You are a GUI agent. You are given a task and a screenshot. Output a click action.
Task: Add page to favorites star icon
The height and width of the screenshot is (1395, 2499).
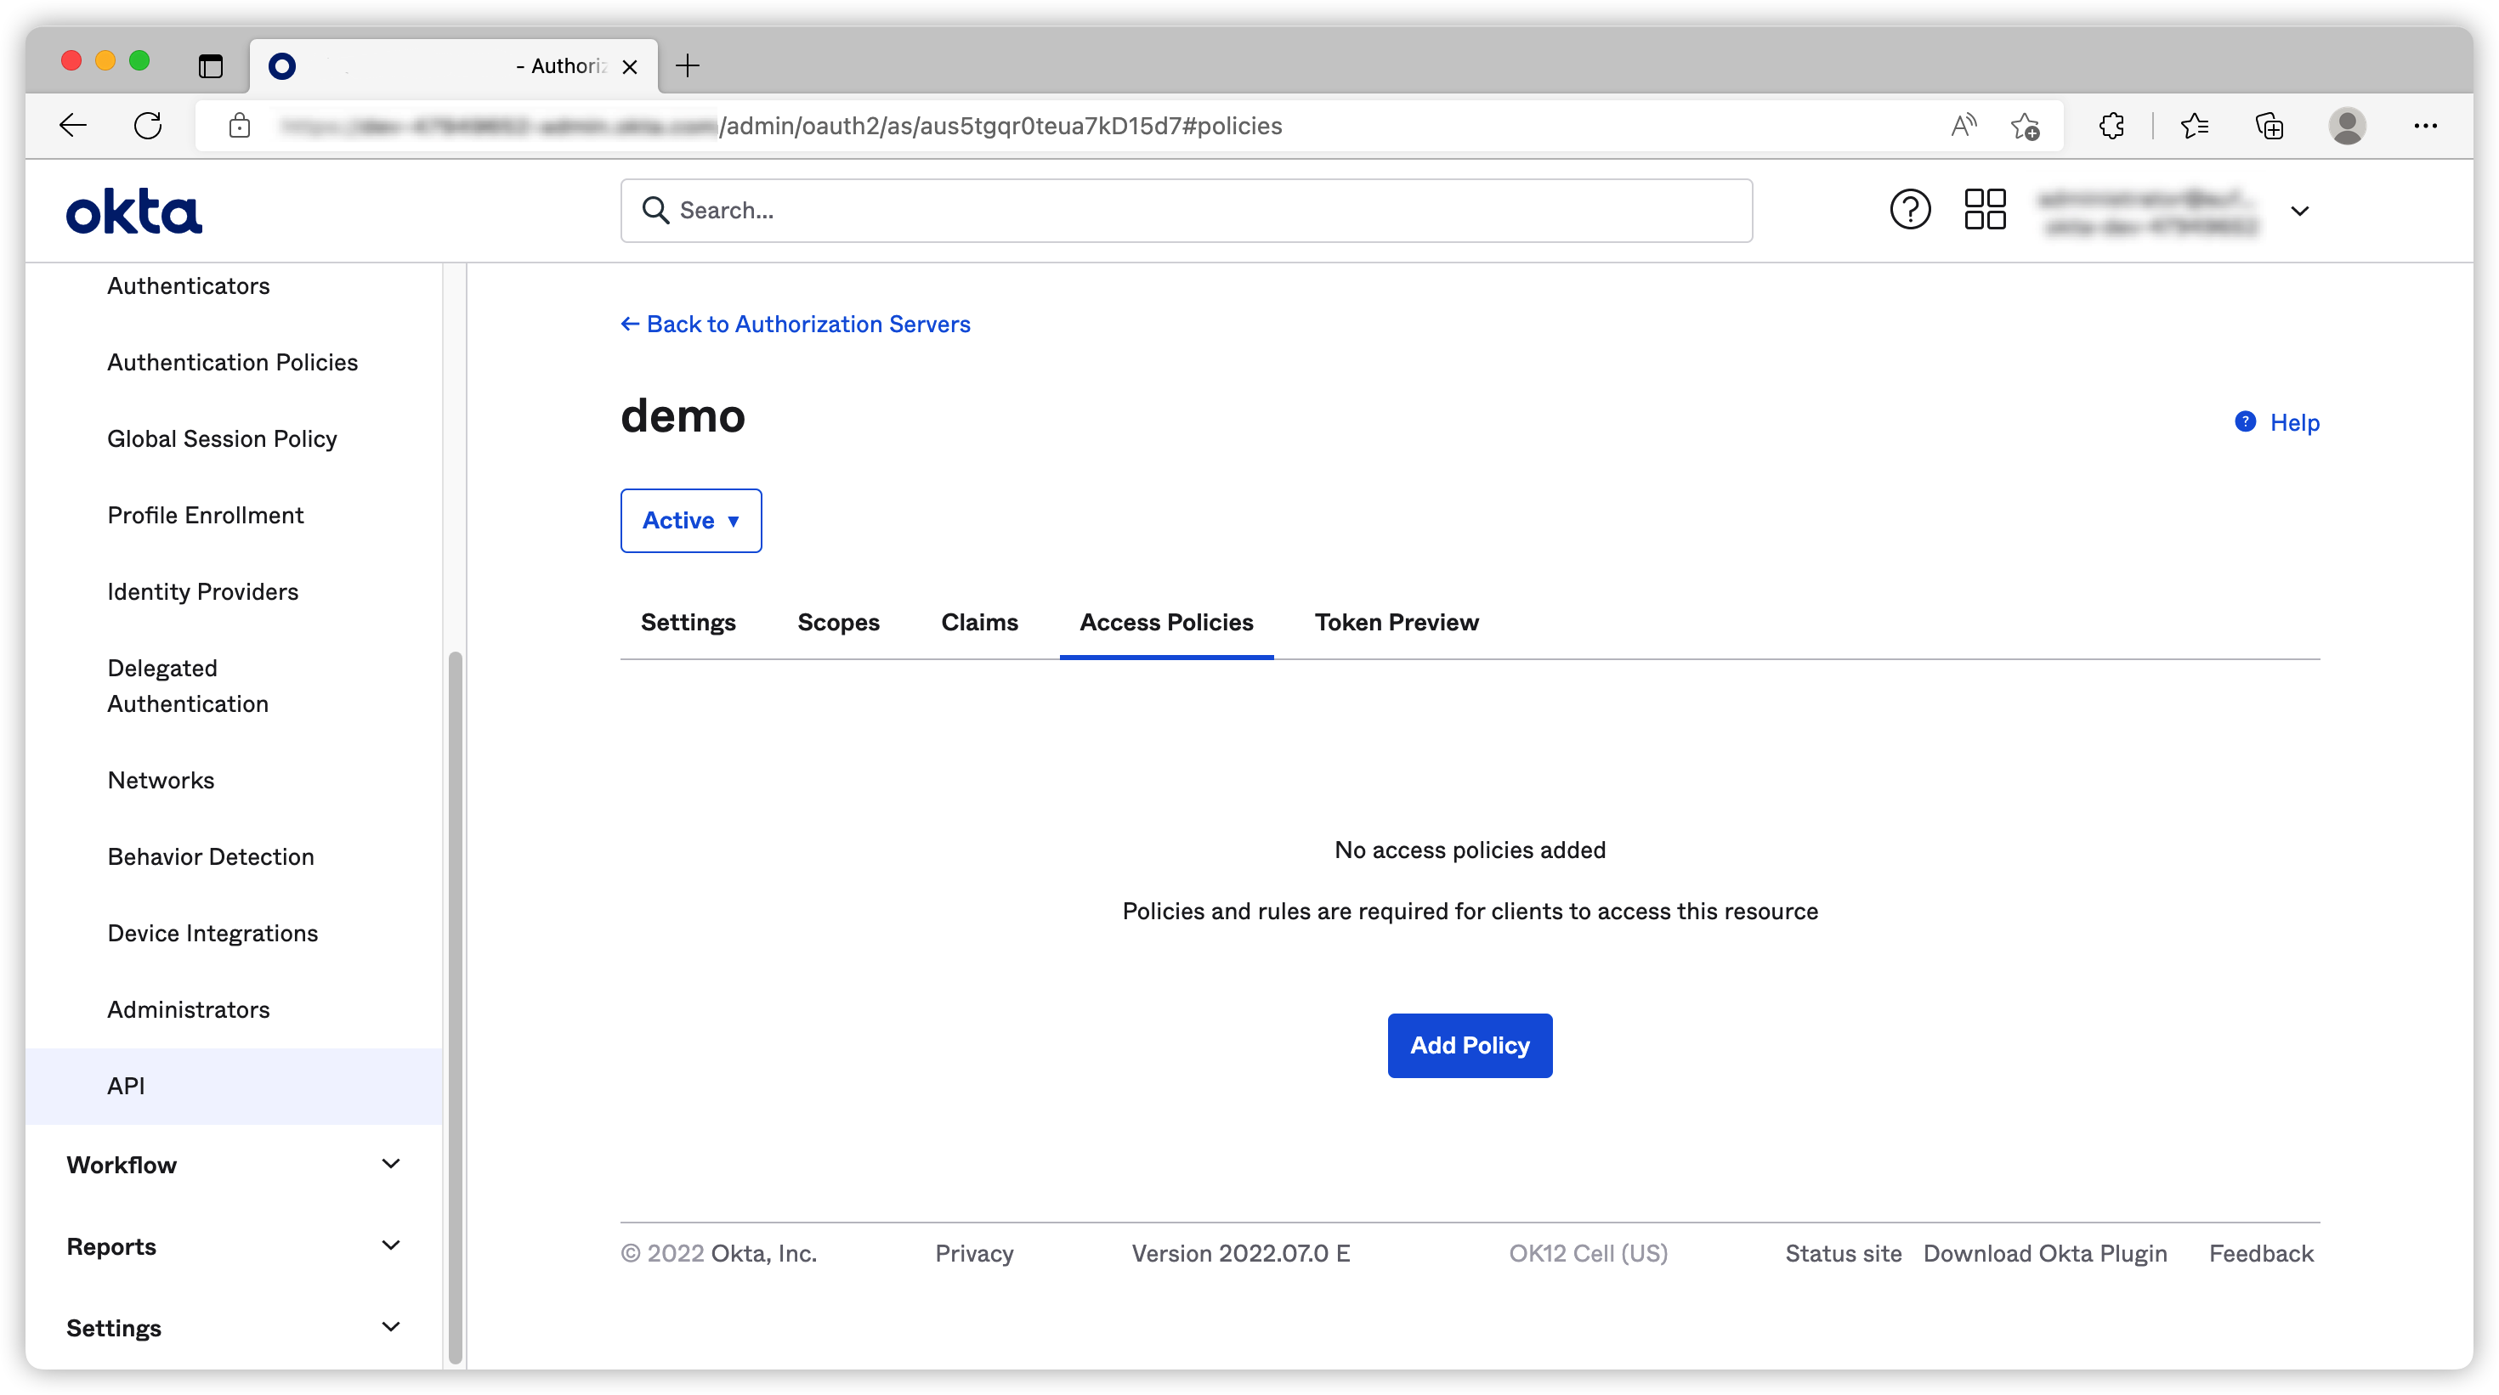coord(2025,126)
